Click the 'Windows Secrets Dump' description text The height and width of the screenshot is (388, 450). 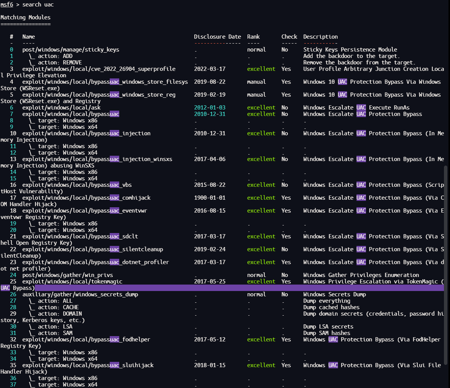click(335, 294)
